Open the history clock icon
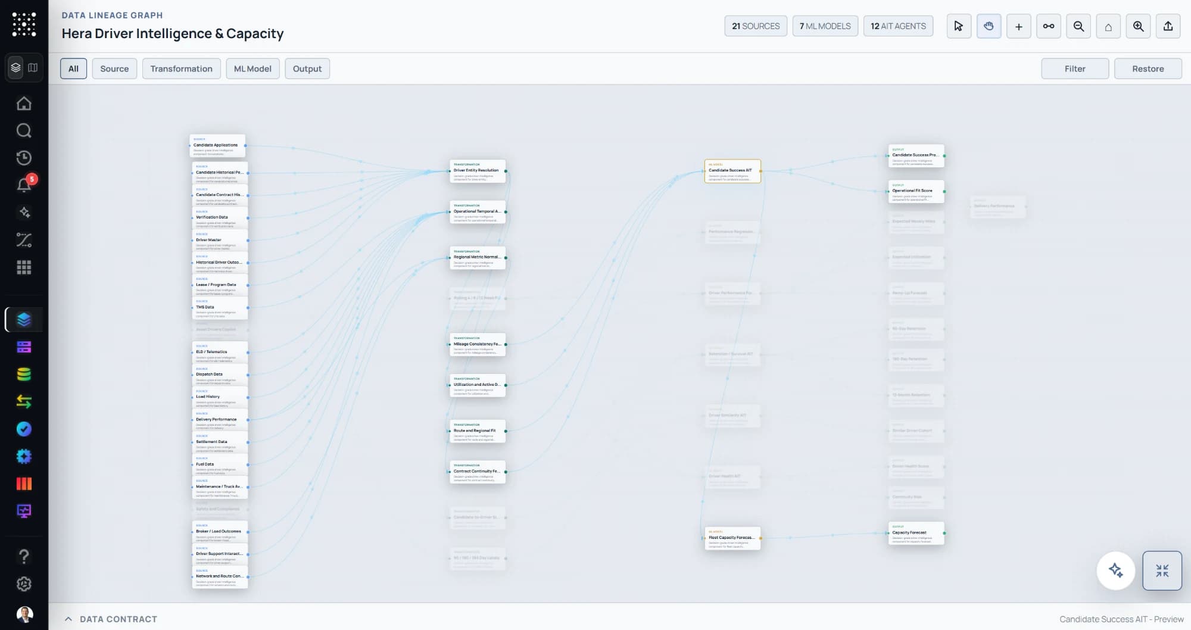Viewport: 1191px width, 630px height. coord(24,158)
